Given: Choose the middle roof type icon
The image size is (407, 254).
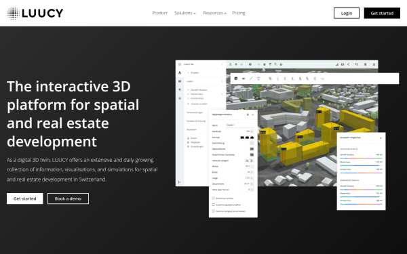Looking at the screenshot, I should 247,137.
